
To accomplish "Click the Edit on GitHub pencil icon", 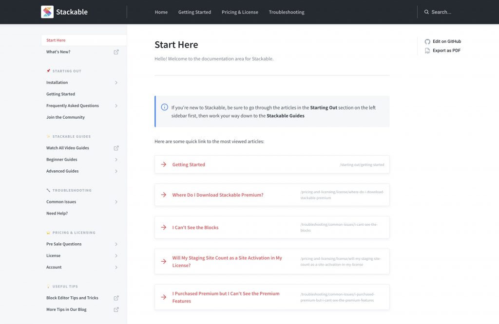I will 427,41.
